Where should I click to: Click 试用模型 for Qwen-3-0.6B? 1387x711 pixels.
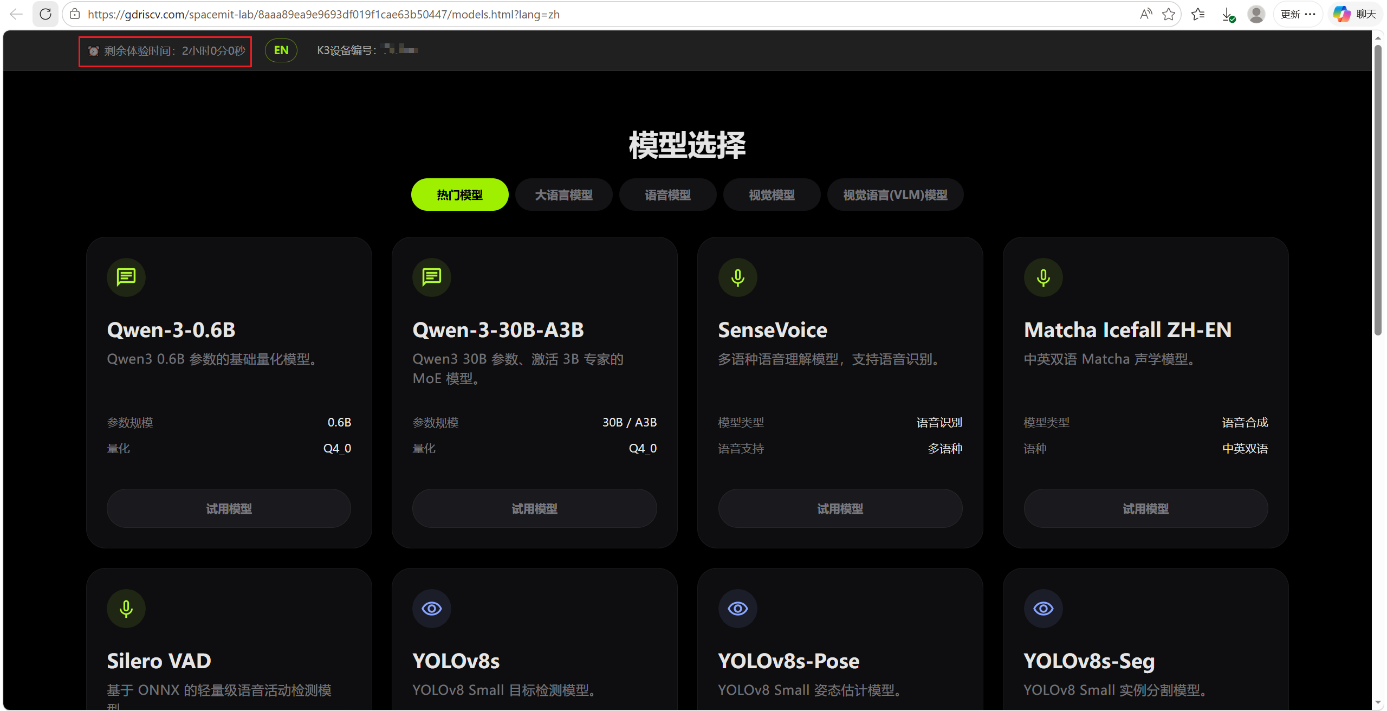tap(229, 508)
